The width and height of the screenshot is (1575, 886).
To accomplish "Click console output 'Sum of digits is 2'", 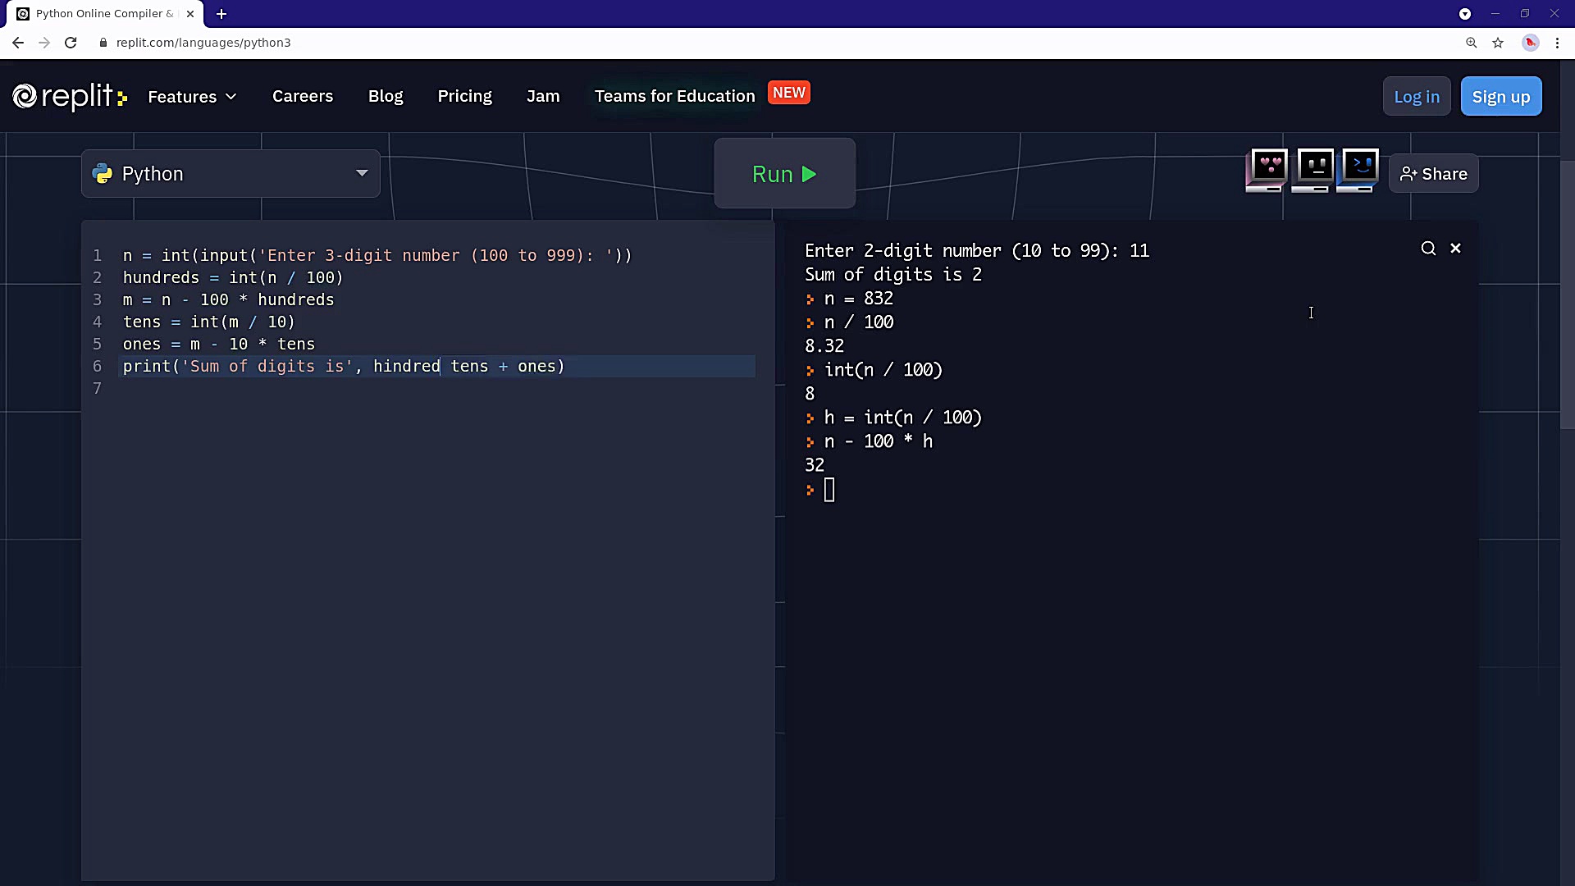I will (893, 275).
